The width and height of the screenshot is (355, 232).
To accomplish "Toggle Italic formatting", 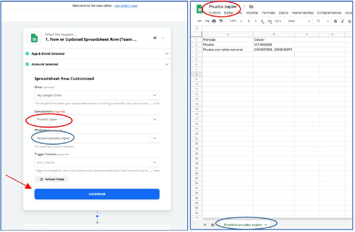I will coord(343,21).
